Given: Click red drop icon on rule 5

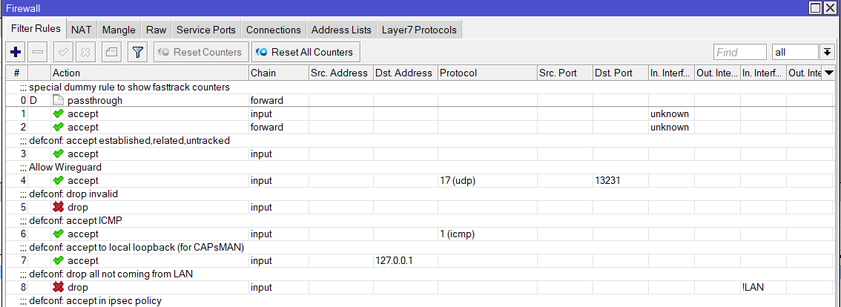Looking at the screenshot, I should 59,208.
